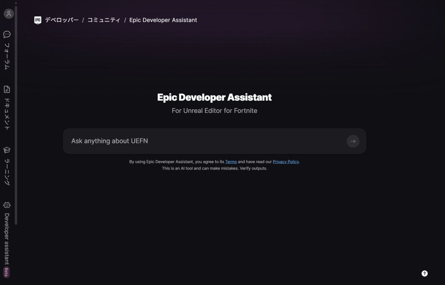Click Epic Developer Assistant breadcrumb
This screenshot has width=445, height=285.
163,20
